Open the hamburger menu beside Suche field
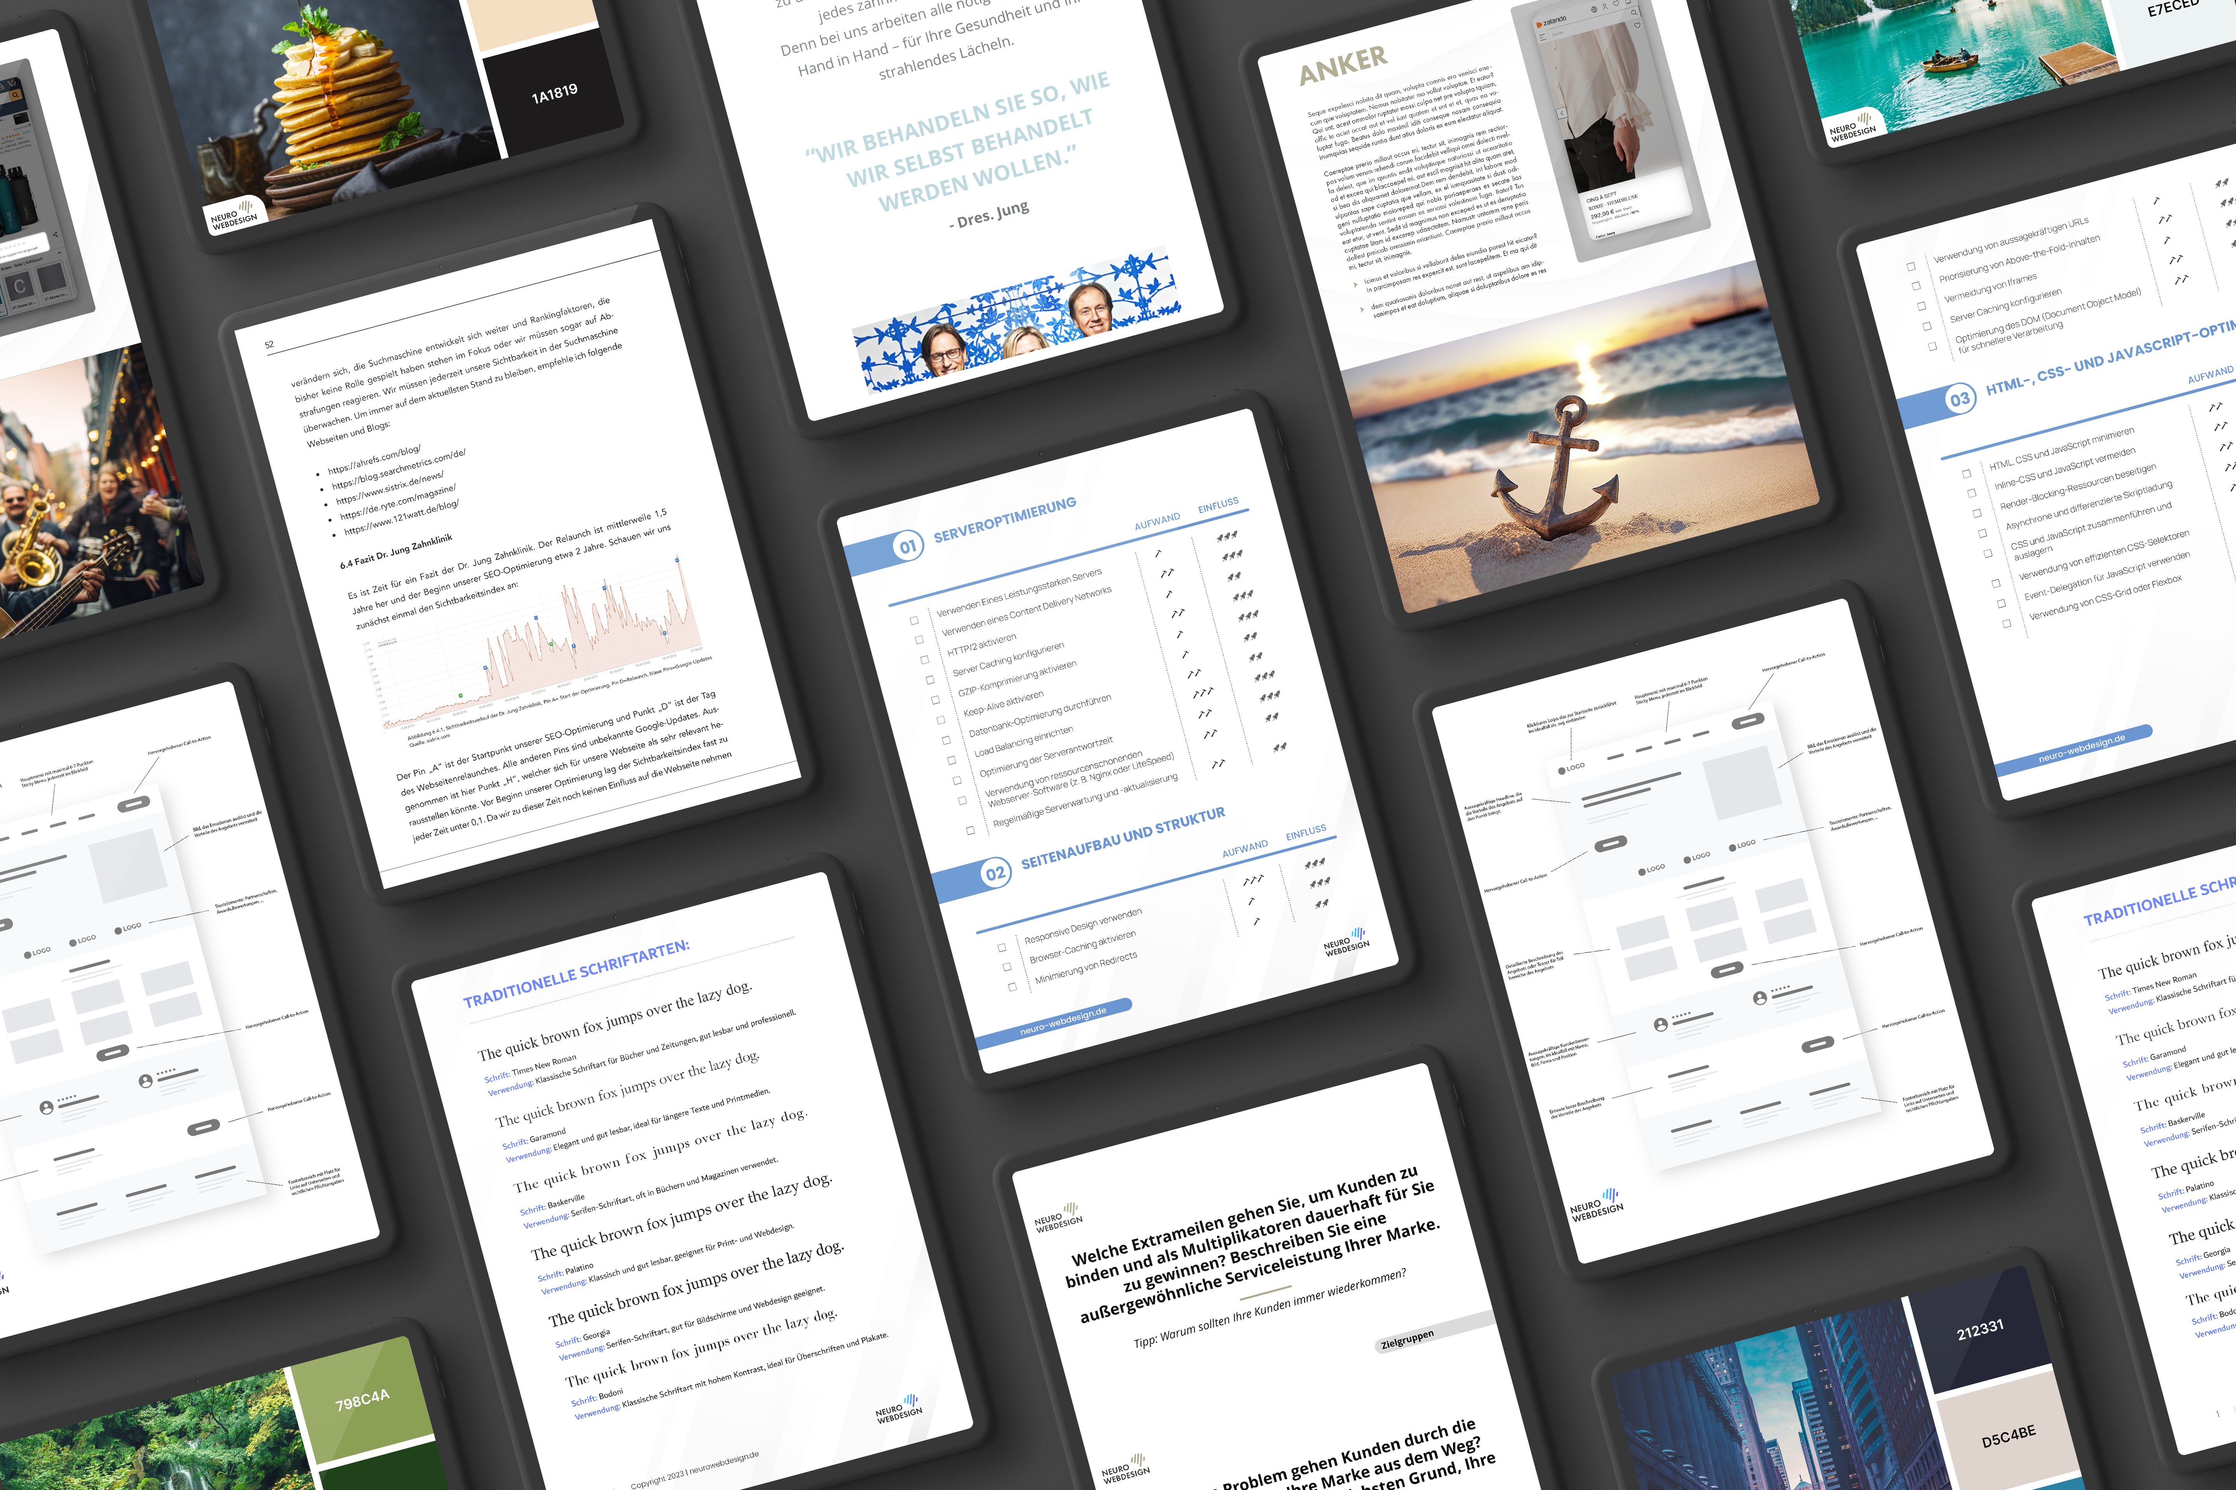 [x=1543, y=37]
